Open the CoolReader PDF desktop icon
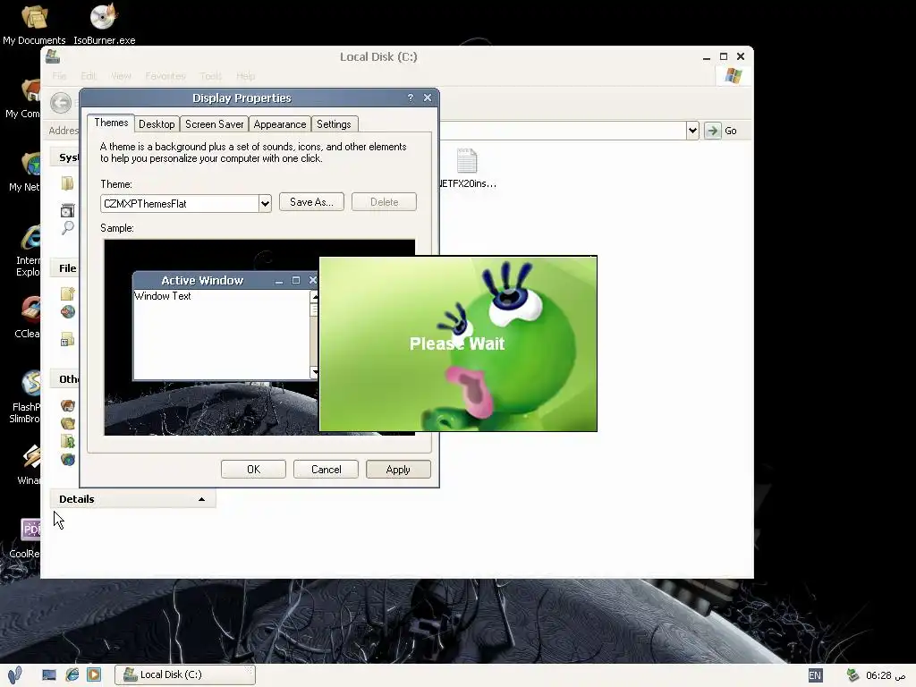 click(26, 539)
